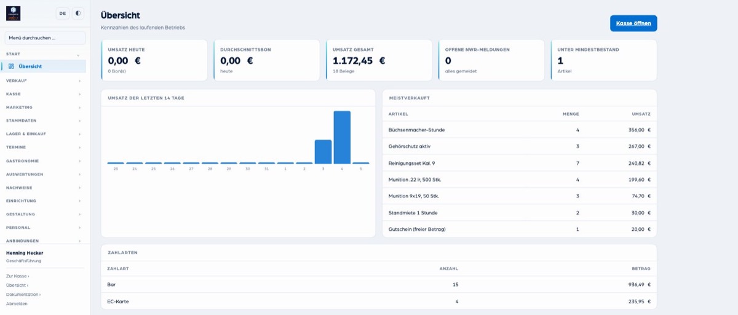738x315 pixels.
Task: Switch language via the DE button
Action: point(63,13)
